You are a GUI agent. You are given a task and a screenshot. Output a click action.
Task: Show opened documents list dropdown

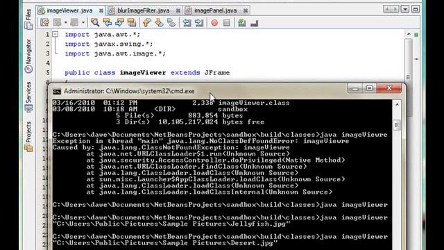[x=405, y=9]
